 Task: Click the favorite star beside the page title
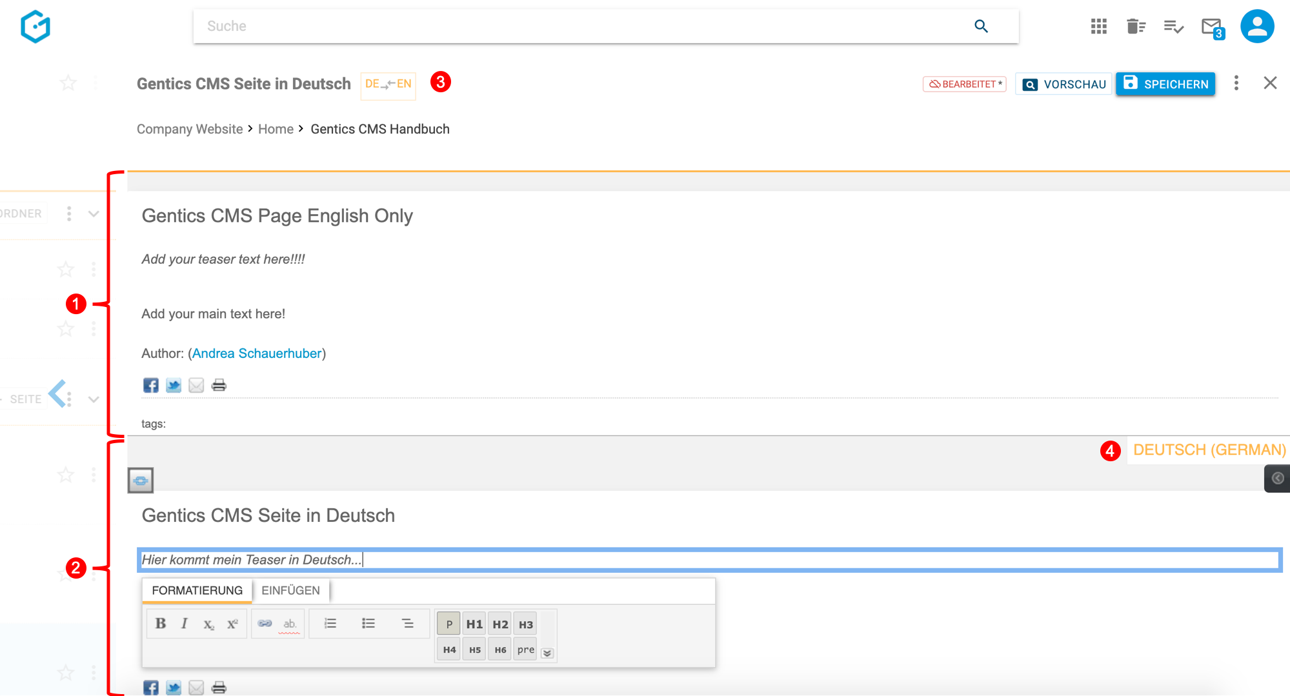(68, 83)
